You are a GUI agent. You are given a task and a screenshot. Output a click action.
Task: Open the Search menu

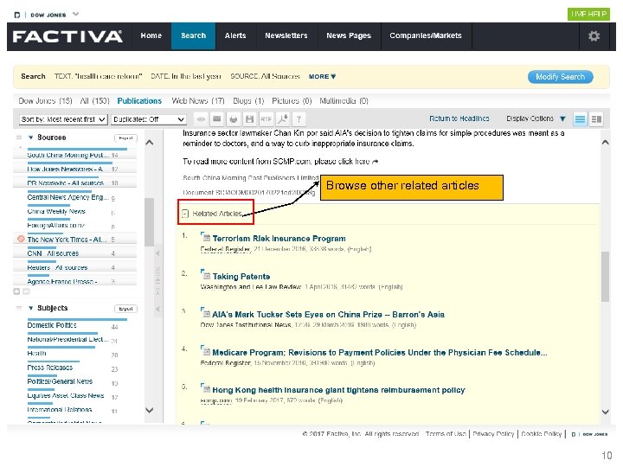click(x=194, y=35)
